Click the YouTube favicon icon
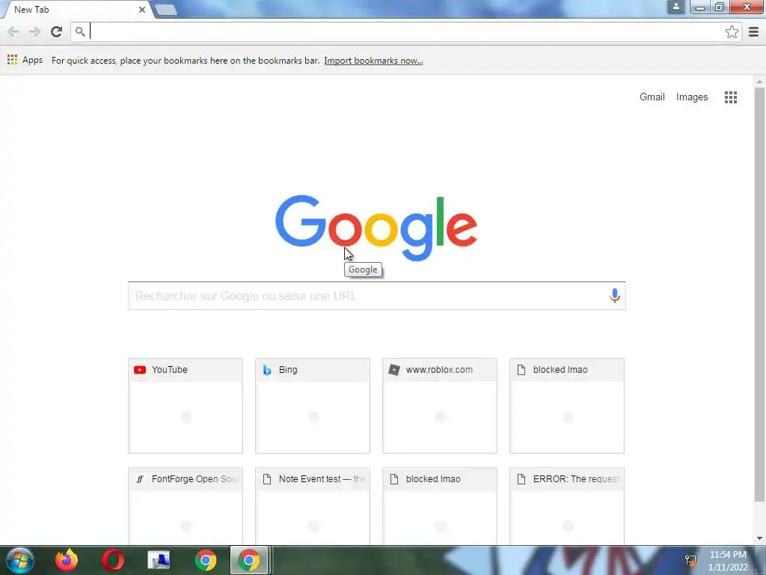 pos(140,370)
